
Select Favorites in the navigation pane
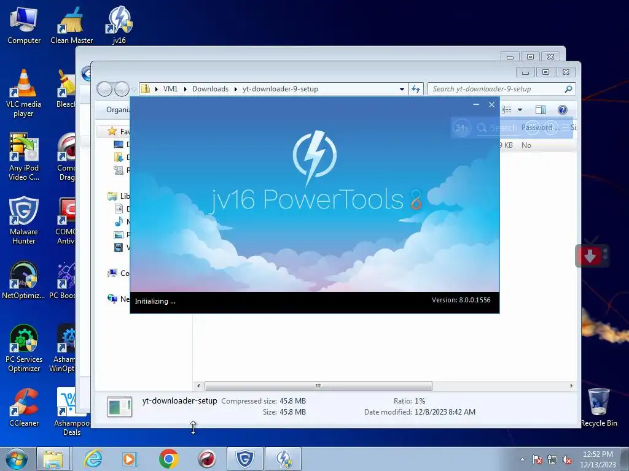coord(119,131)
